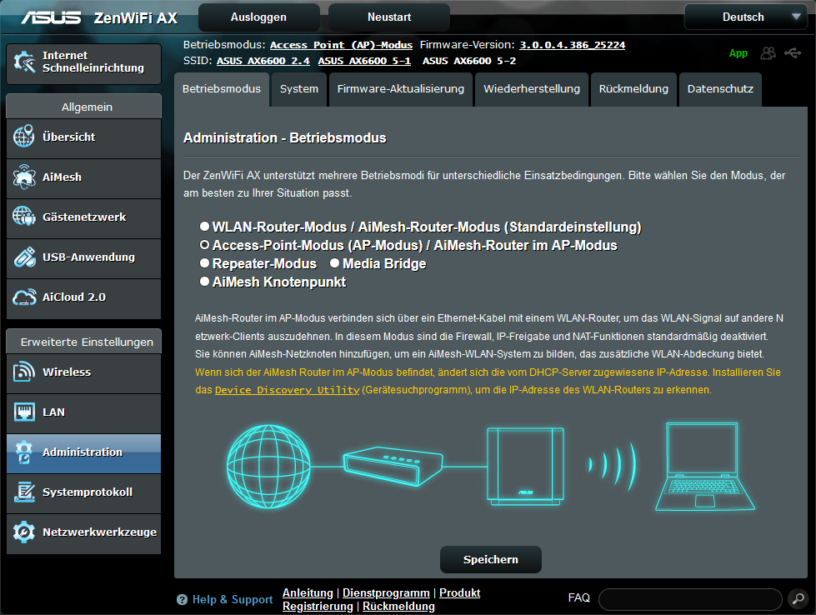The image size is (816, 615).
Task: Click the Netzwerkwerkzeuge tools icon
Action: (x=24, y=532)
